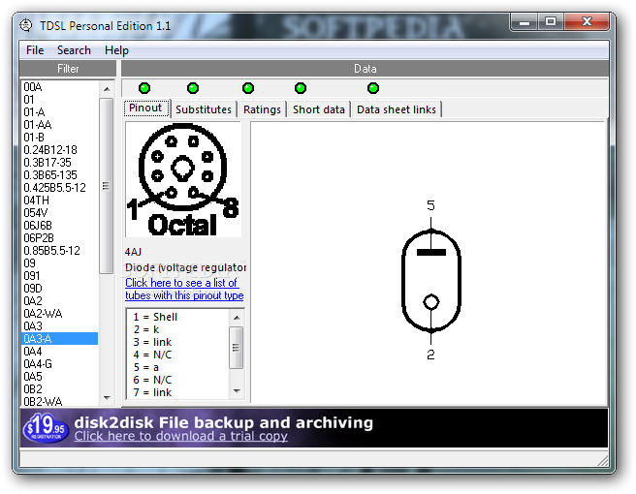
Task: Select tube 054V in the list
Action: [x=60, y=213]
